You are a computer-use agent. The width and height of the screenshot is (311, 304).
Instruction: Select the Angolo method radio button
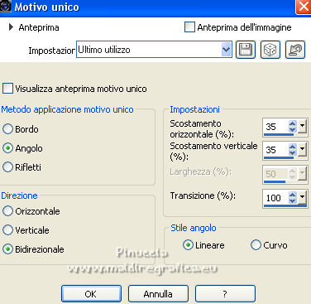[x=7, y=148]
